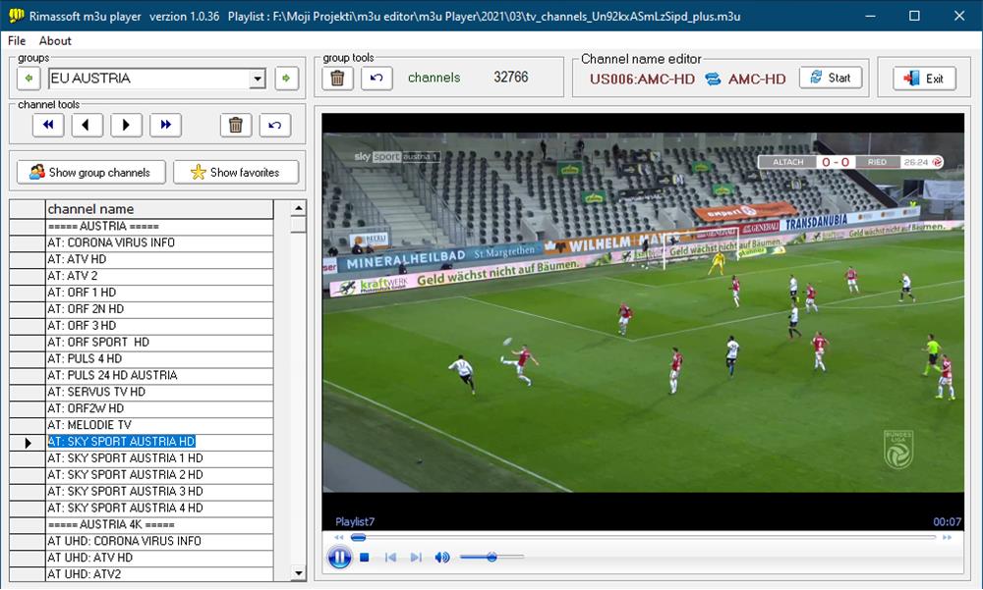Click the previous group green arrow
The image size is (983, 590).
pyautogui.click(x=29, y=79)
